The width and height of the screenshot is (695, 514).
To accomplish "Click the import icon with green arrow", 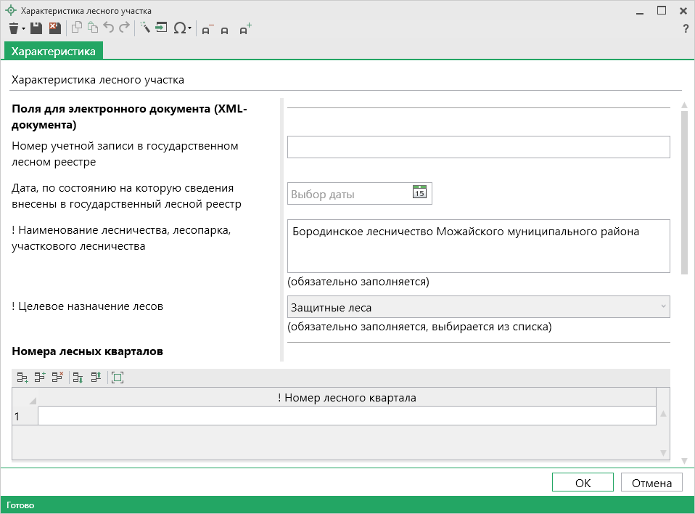I will [161, 28].
